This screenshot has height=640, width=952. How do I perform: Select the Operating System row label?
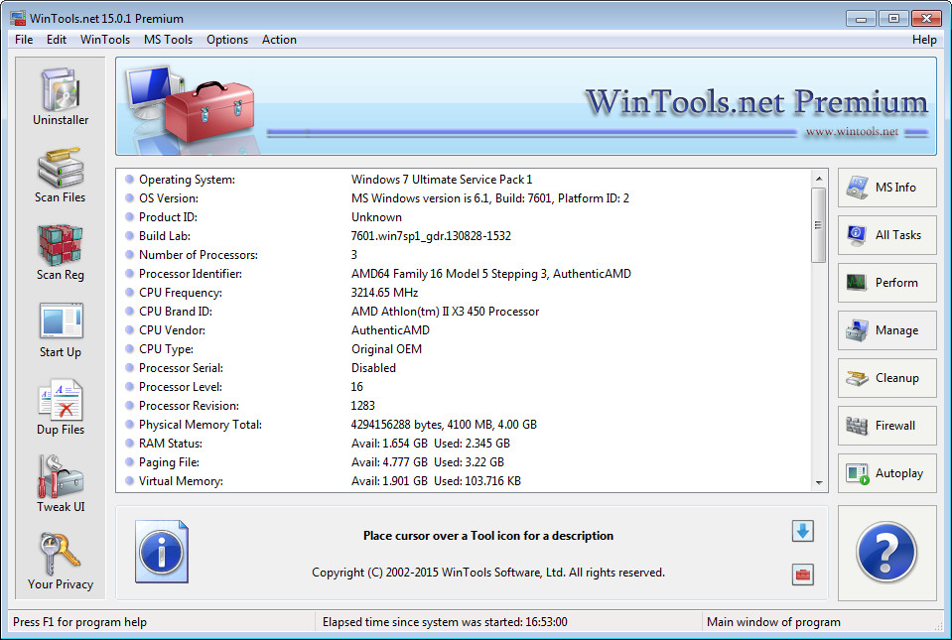tap(187, 180)
